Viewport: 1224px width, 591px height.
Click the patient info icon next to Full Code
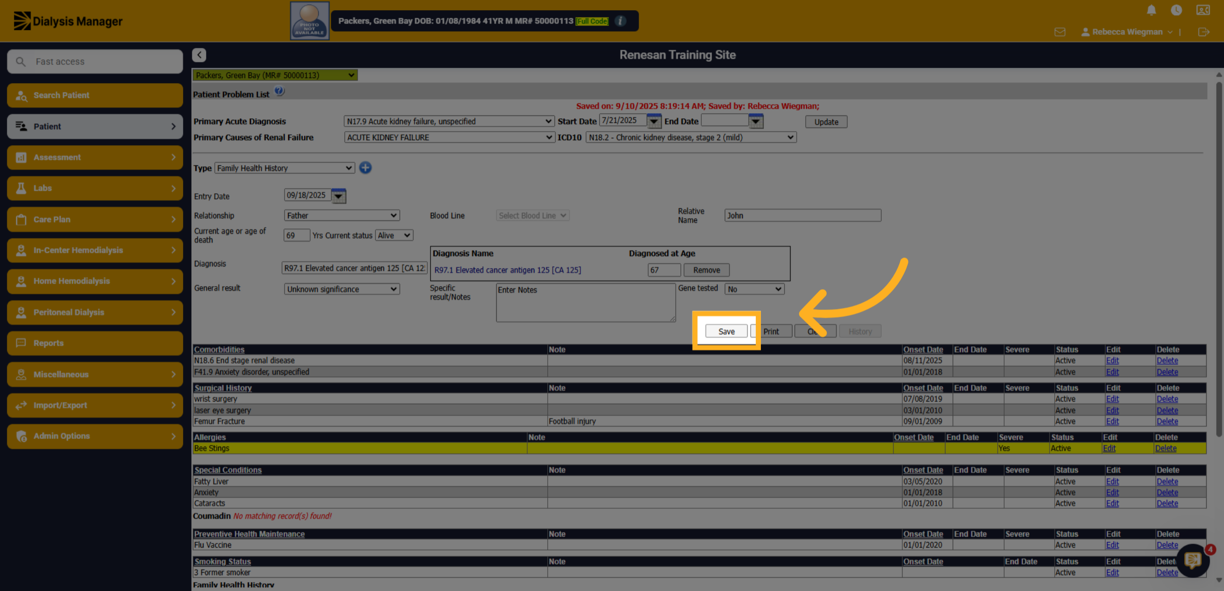620,21
